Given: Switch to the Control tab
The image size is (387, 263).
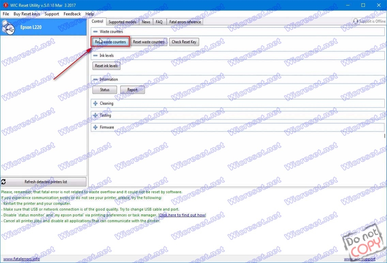Looking at the screenshot, I should 97,21.
